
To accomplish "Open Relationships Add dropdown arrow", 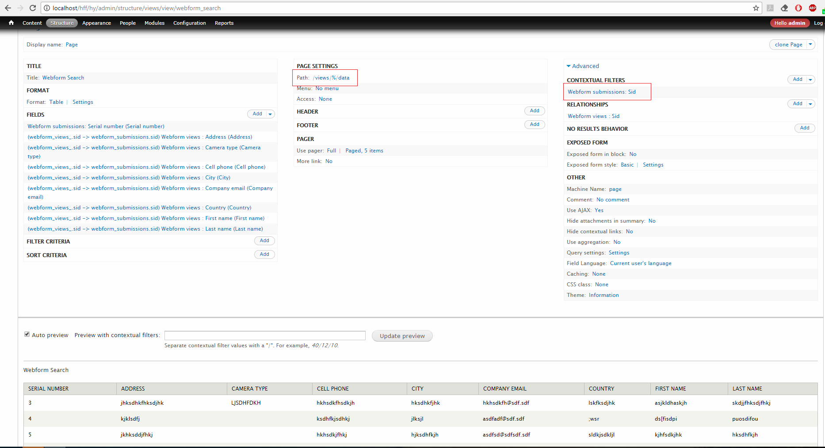I will coord(810,104).
